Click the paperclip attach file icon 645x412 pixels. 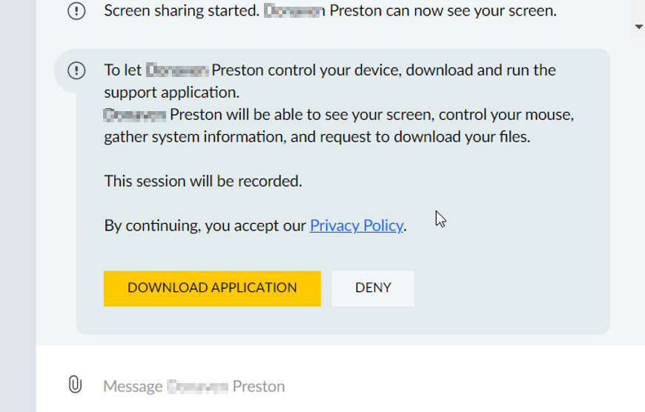(x=75, y=385)
